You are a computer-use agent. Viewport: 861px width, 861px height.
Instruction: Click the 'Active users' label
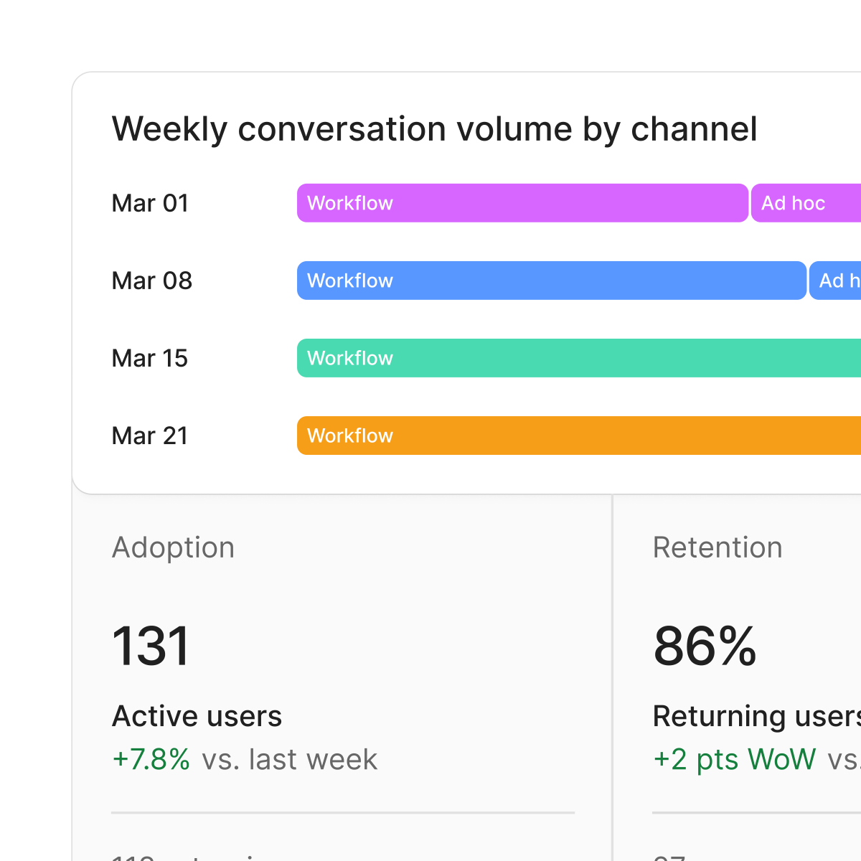197,716
